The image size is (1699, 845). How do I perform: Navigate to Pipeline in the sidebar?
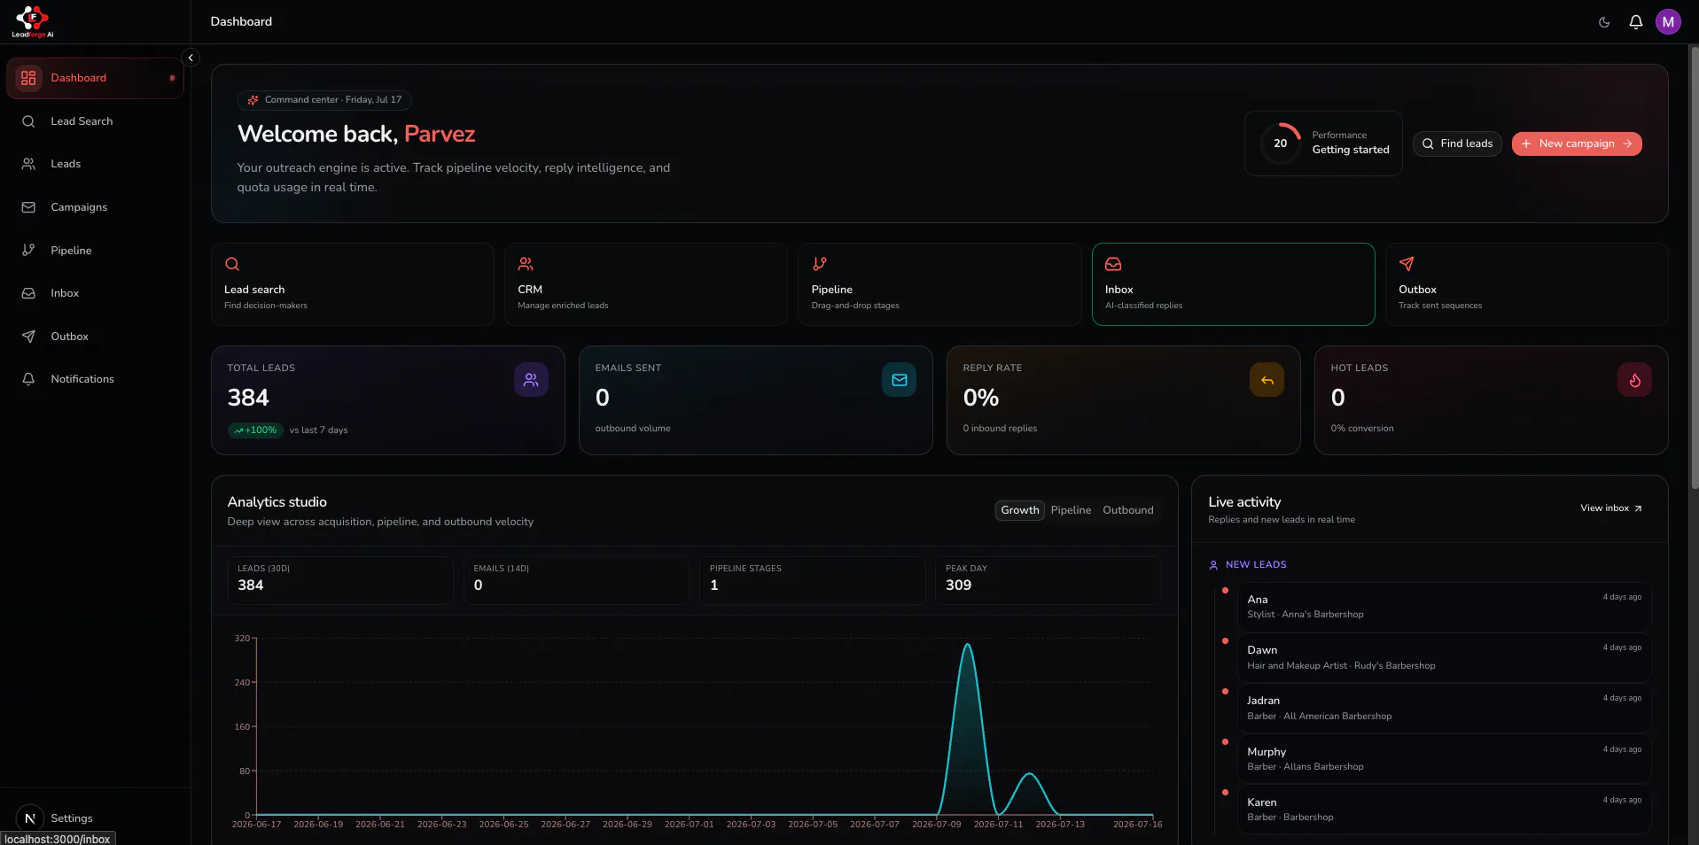point(95,251)
